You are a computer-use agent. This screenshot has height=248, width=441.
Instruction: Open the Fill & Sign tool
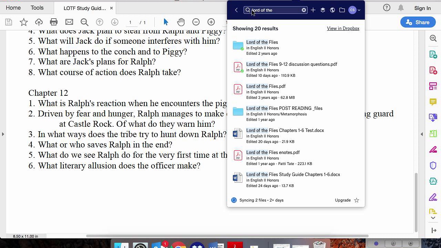[433, 197]
